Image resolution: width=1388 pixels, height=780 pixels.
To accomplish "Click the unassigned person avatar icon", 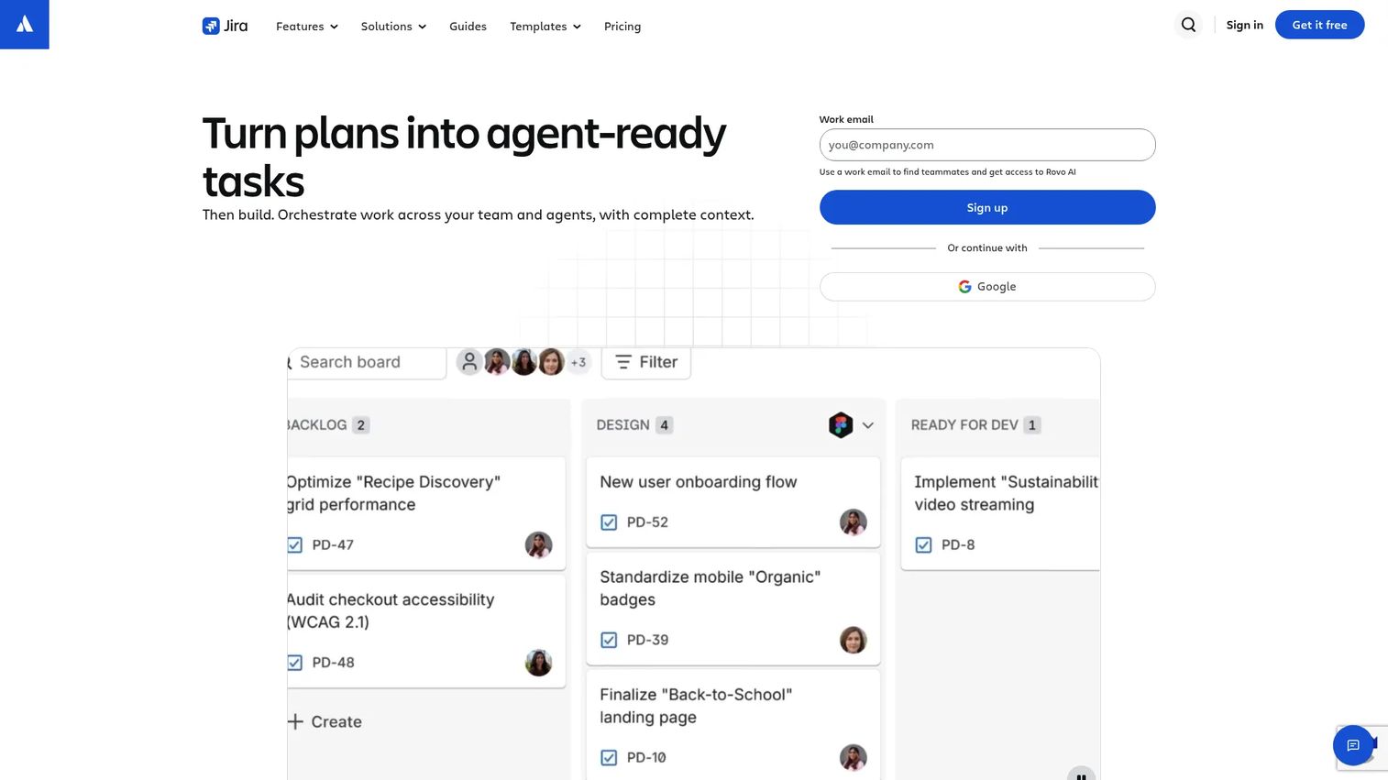I will [469, 362].
